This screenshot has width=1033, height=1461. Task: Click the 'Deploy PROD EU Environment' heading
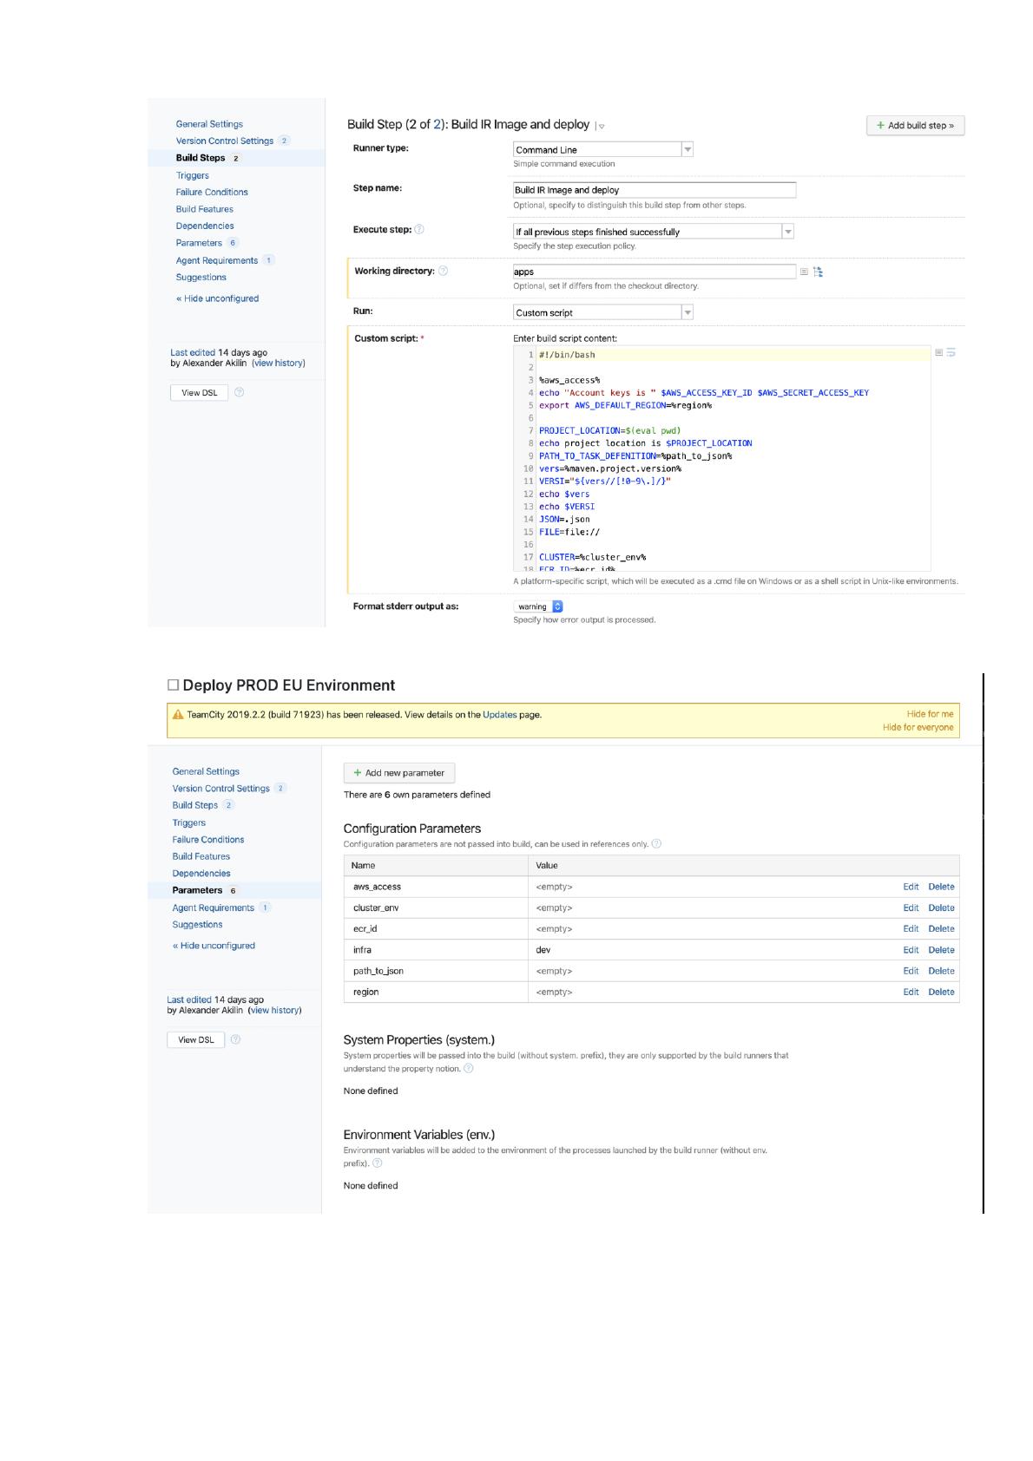tap(288, 685)
